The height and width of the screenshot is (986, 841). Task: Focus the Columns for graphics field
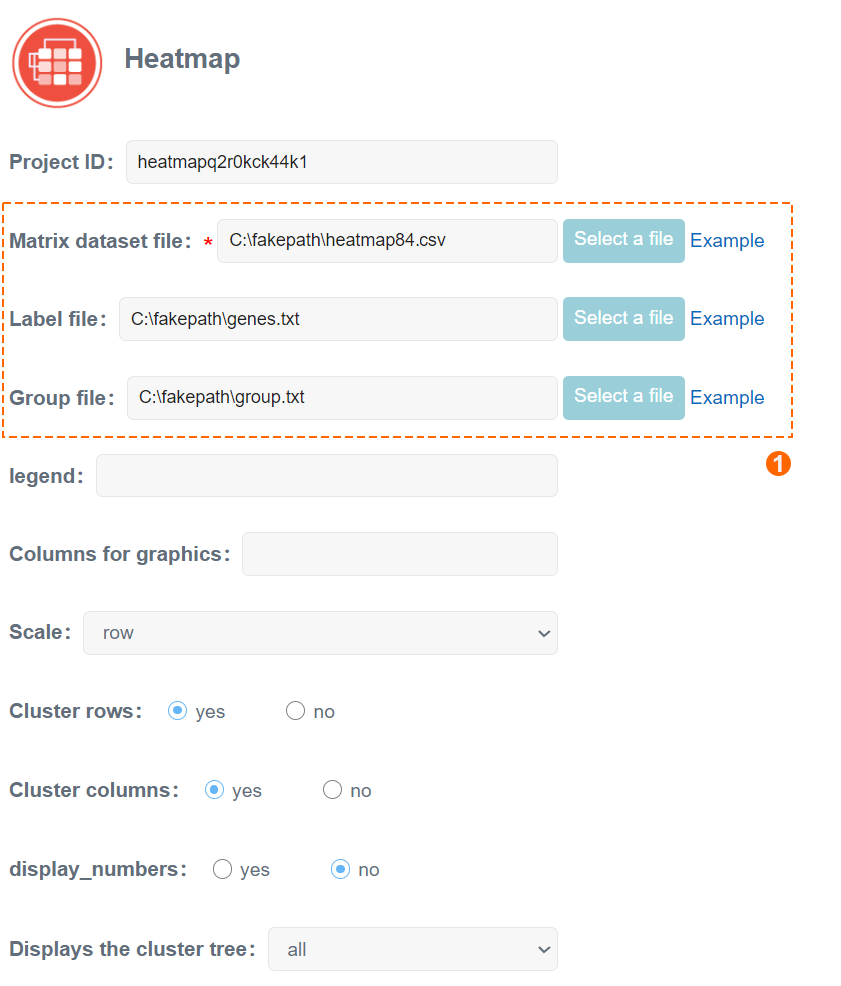pos(400,554)
